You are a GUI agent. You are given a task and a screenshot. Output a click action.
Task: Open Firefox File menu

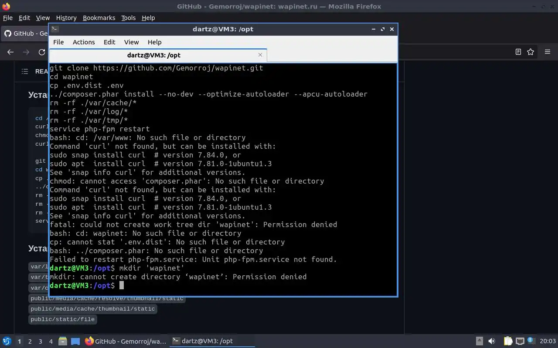point(8,18)
